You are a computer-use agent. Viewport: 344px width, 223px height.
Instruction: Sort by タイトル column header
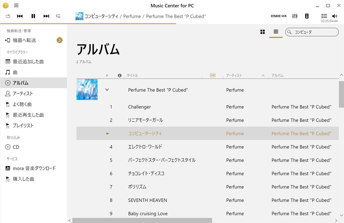click(x=132, y=75)
